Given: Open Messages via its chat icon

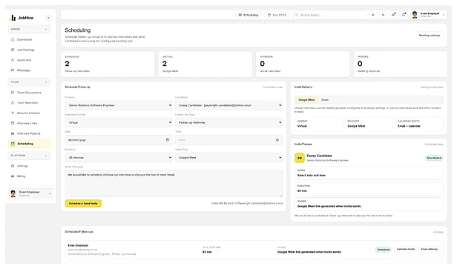Looking at the screenshot, I should coord(13,70).
